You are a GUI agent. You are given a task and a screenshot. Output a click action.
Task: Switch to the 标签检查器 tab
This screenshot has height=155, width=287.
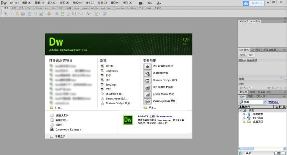269,50
